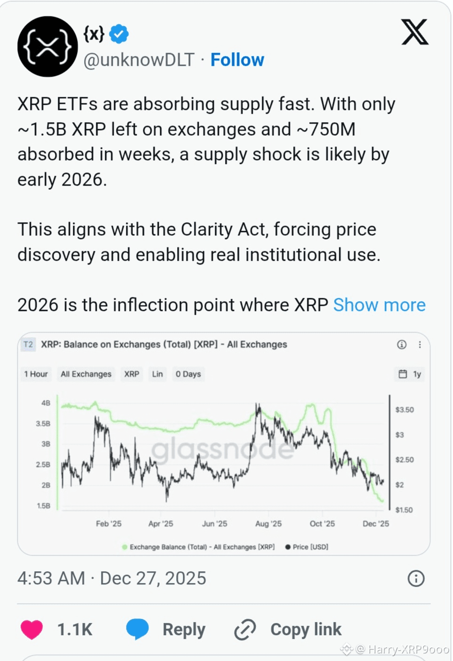Click the chain link copy icon
The width and height of the screenshot is (453, 661).
click(x=245, y=630)
